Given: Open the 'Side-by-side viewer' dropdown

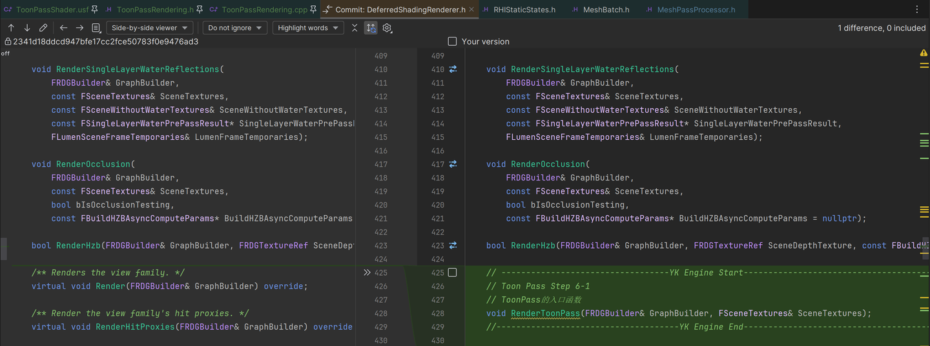Looking at the screenshot, I should tap(149, 28).
